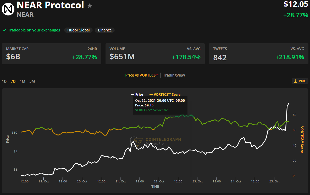Toggle the white Price series in legend
The image size is (310, 195).
tap(137, 95)
